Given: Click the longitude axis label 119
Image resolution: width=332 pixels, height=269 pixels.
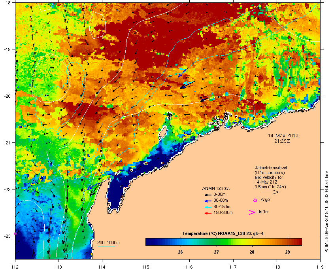Looking at the screenshot, I should click(320, 267).
